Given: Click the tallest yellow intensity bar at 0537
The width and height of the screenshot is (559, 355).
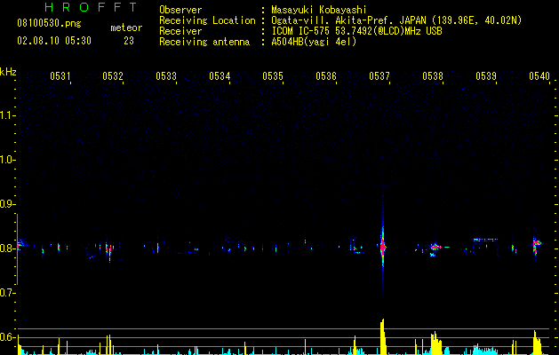Looking at the screenshot, I should pyautogui.click(x=382, y=337).
